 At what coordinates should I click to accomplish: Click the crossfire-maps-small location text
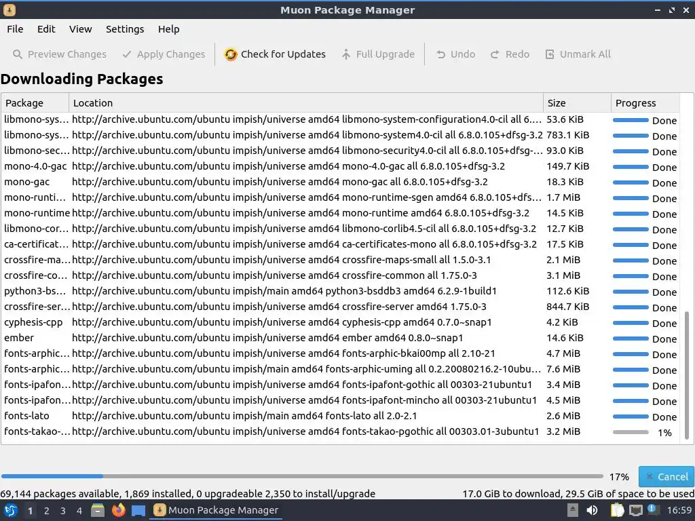[282, 260]
